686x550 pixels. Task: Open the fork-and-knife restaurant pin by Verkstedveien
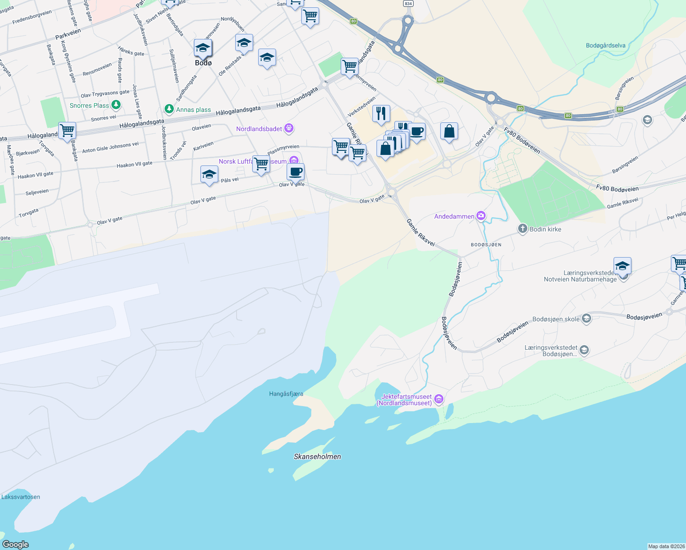click(381, 114)
